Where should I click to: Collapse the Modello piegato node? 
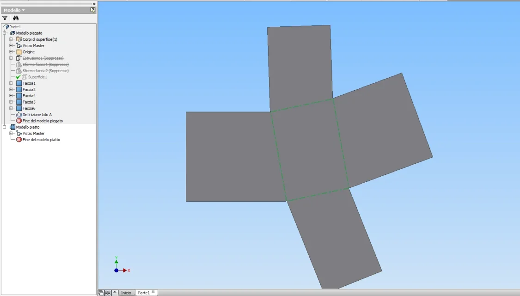[x=5, y=33]
